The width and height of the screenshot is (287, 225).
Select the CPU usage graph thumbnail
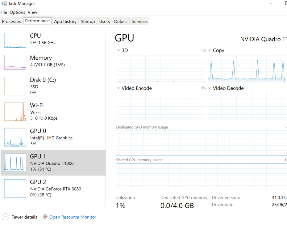tap(15, 40)
